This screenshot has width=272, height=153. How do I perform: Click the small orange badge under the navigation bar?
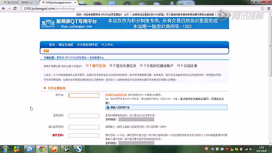coord(46,51)
